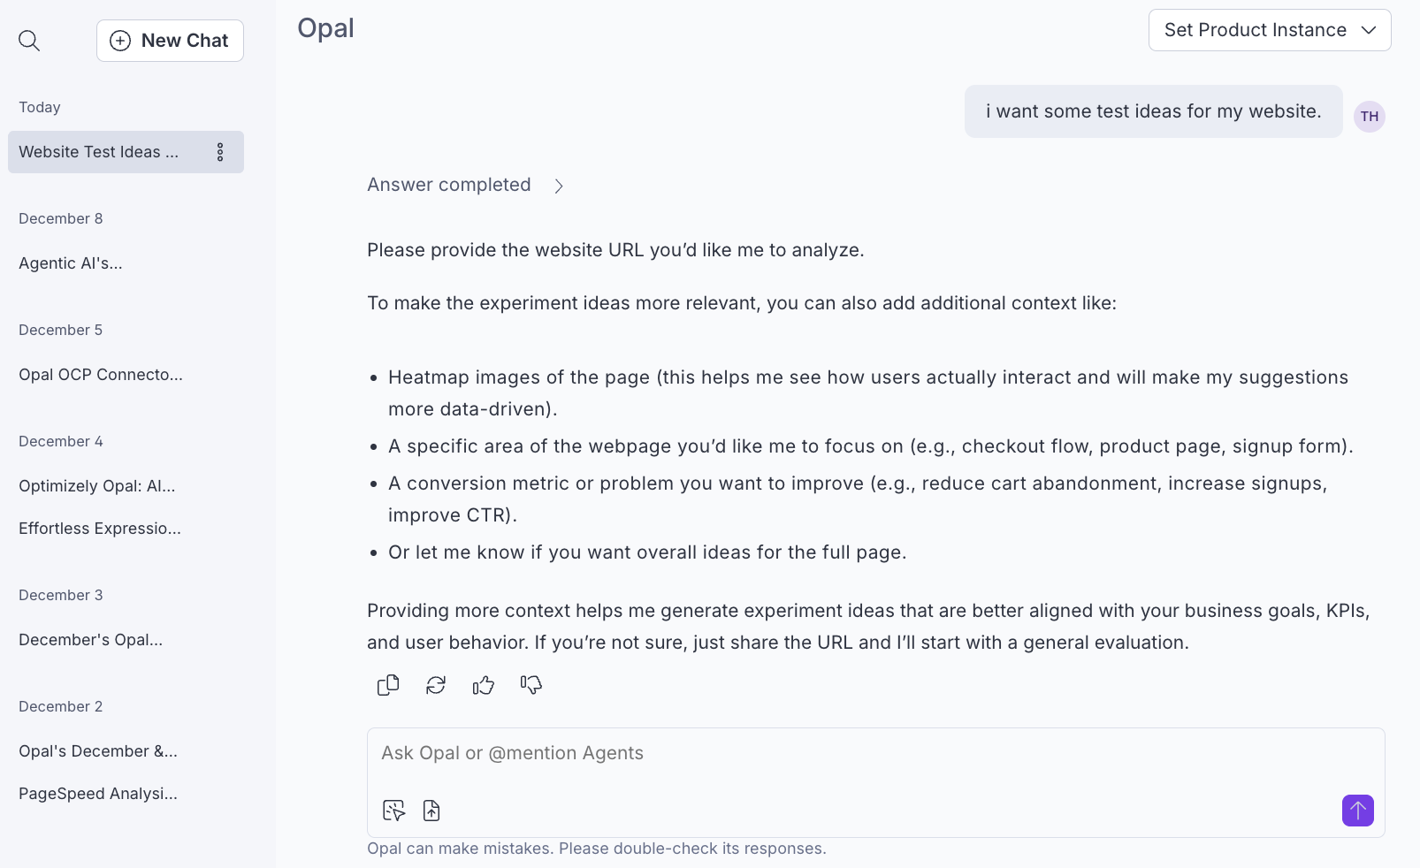Give the response a thumbs down

click(531, 685)
